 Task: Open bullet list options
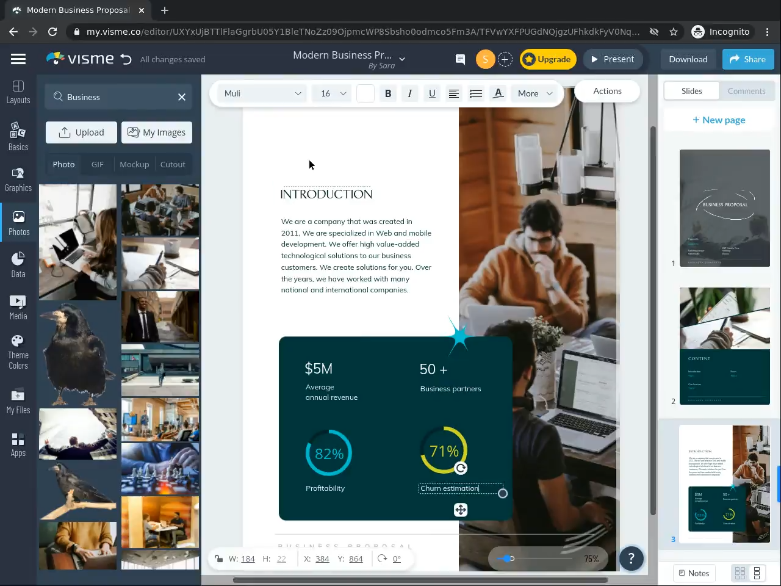point(476,93)
